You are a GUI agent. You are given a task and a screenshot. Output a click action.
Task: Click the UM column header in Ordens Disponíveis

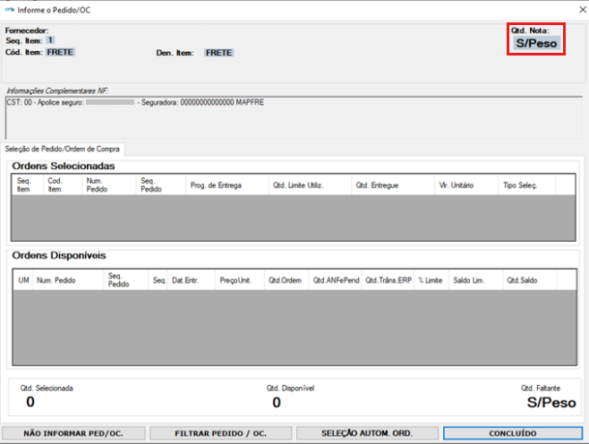[24, 280]
